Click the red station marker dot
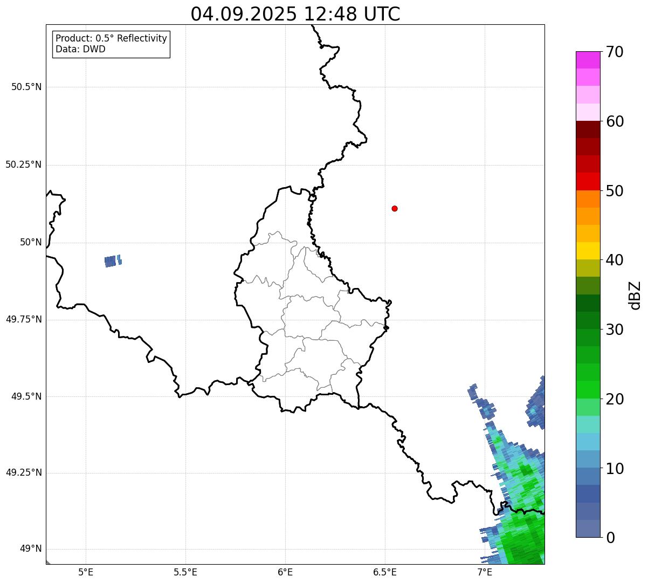 [x=395, y=208]
